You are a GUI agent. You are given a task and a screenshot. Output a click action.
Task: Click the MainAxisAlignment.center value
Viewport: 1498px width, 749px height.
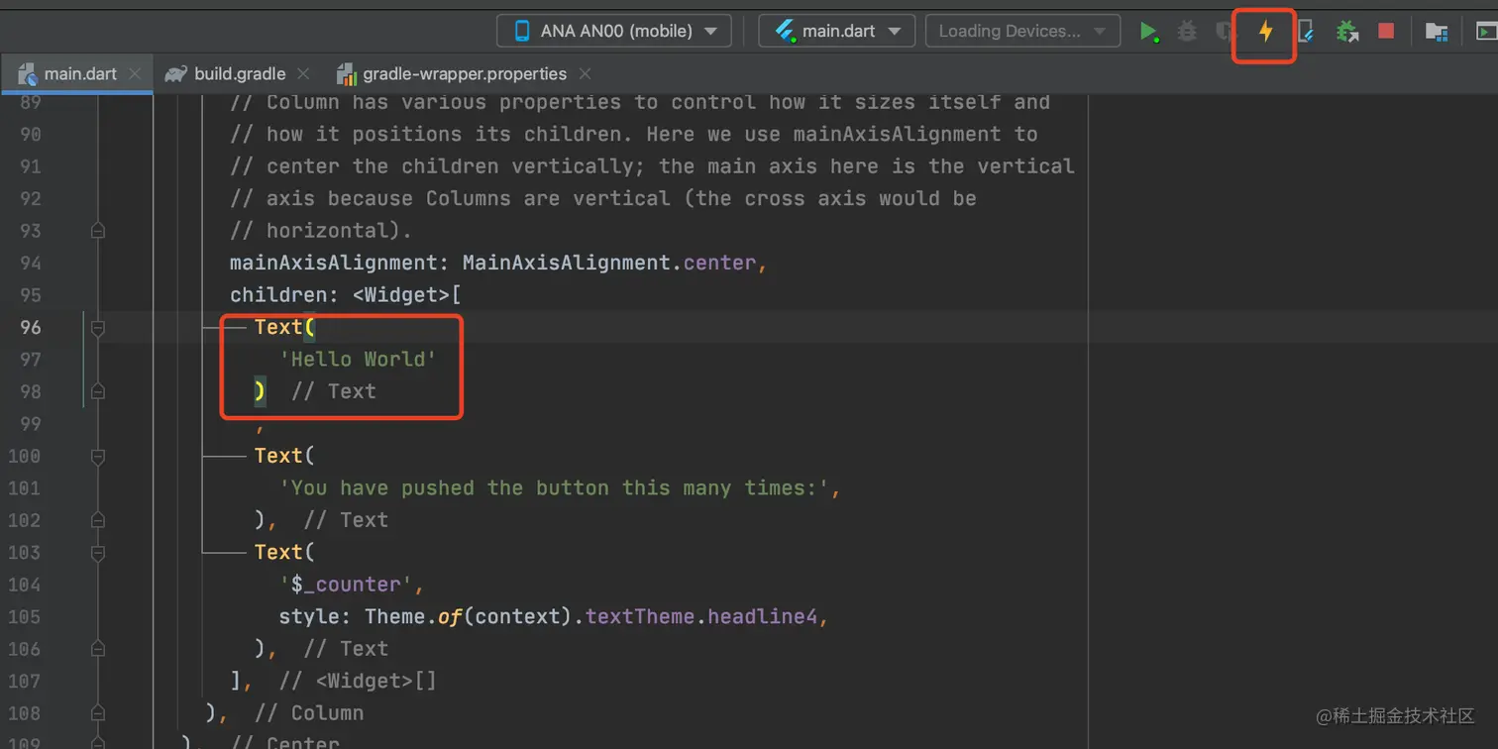[609, 263]
